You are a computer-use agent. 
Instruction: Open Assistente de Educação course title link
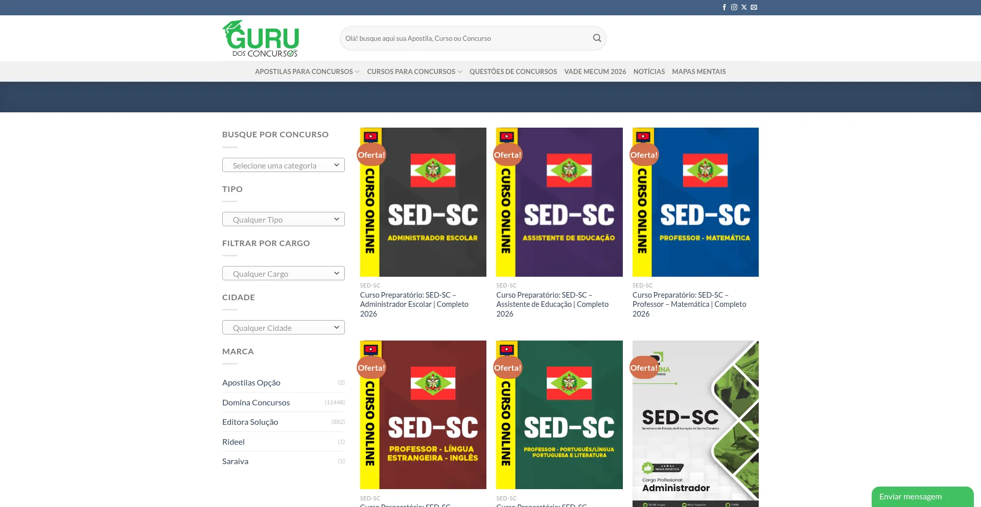coord(552,304)
